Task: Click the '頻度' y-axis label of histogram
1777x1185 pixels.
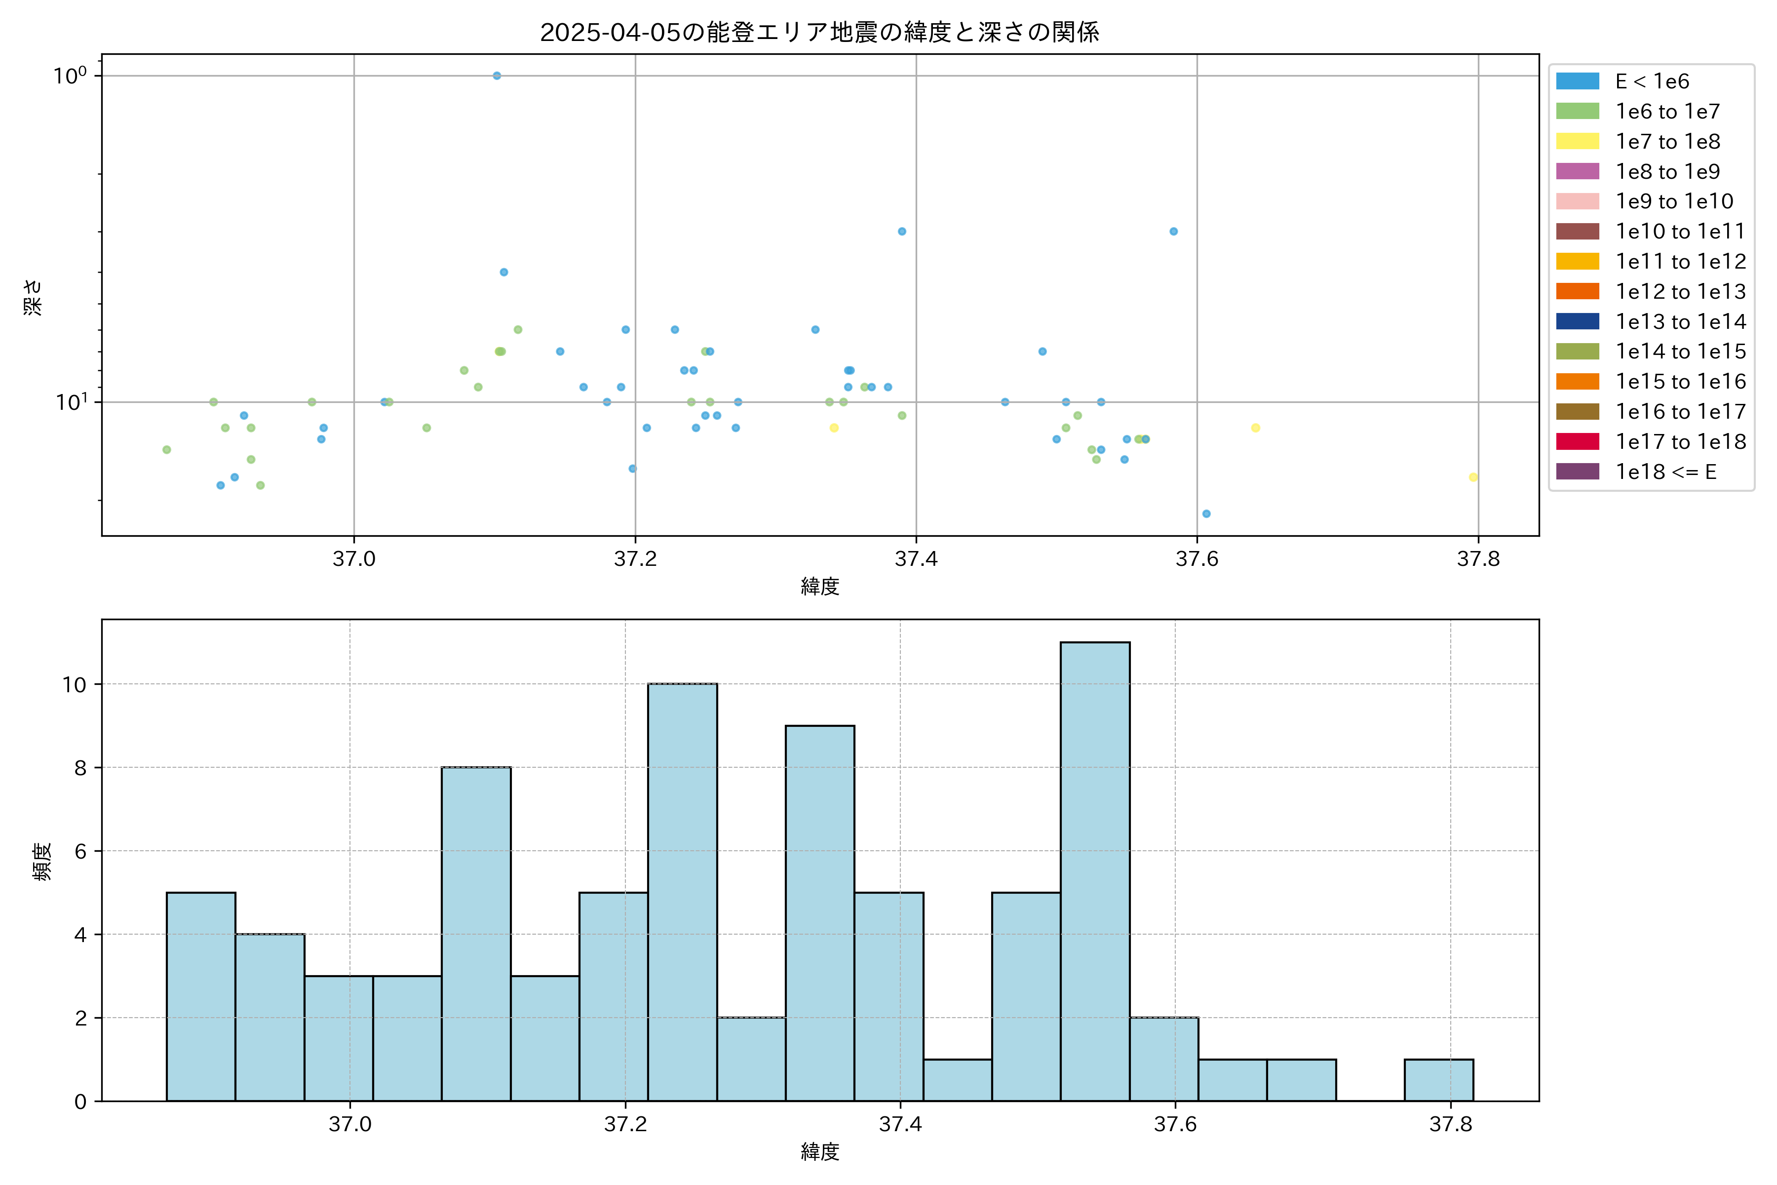Action: point(42,862)
